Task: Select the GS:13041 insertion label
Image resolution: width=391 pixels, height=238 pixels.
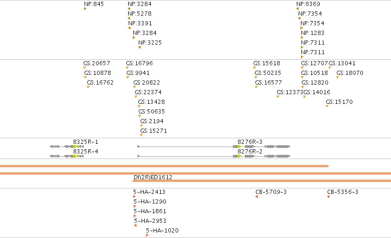Action: (x=342, y=63)
